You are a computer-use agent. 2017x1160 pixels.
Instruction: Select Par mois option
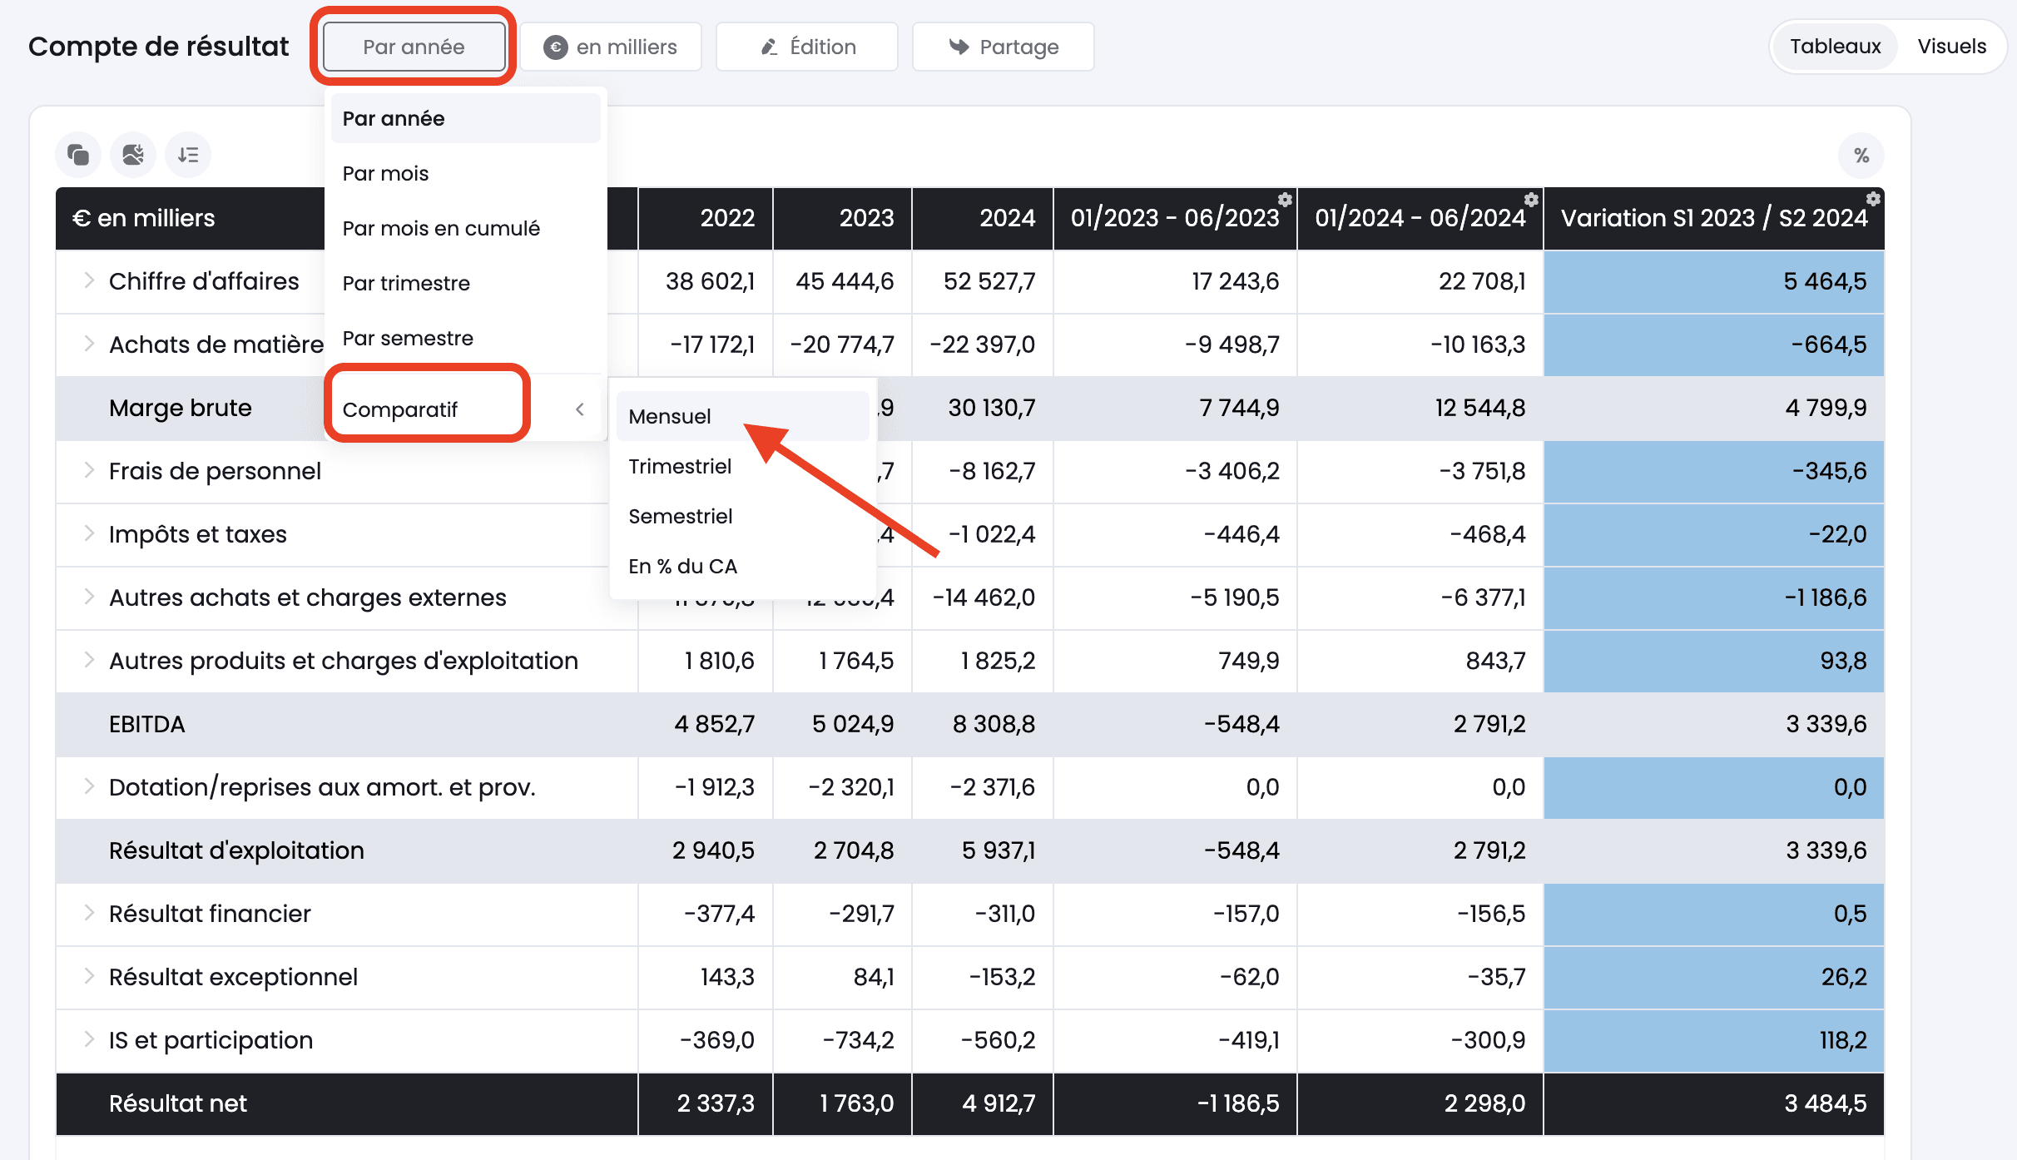tap(466, 173)
